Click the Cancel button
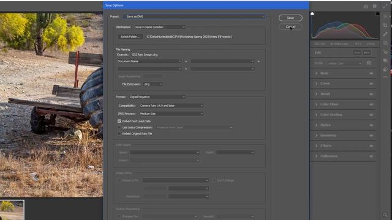Screen dimensions: 392x220 290,27
